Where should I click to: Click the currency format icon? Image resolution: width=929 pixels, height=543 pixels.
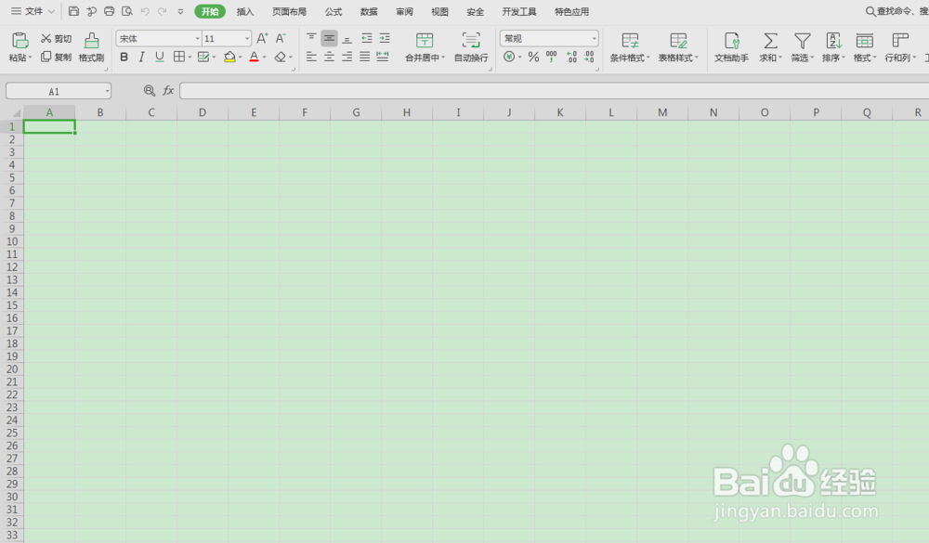(509, 57)
